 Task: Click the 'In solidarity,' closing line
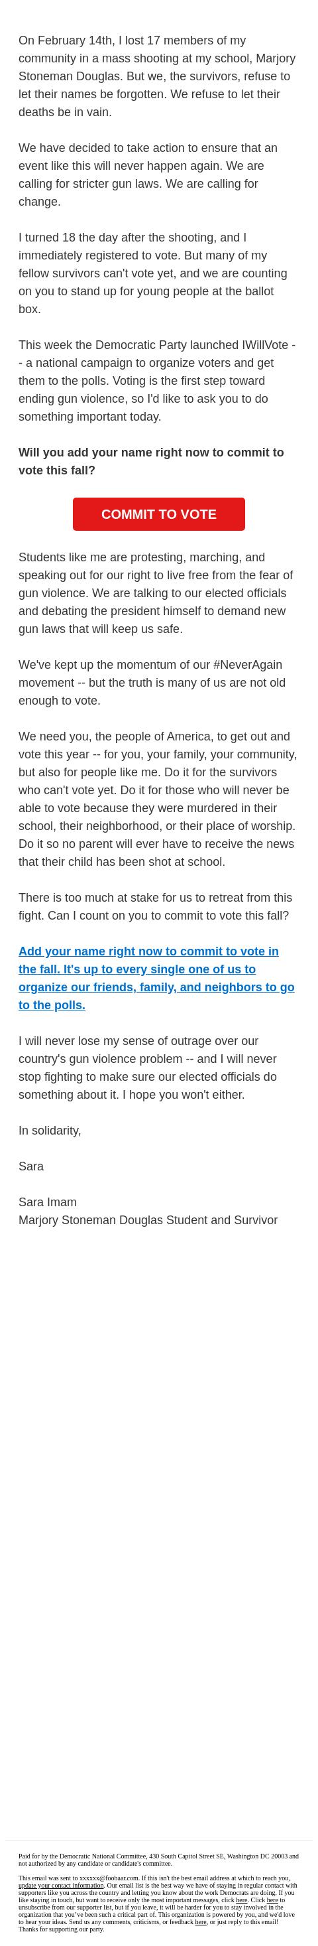[50, 1130]
